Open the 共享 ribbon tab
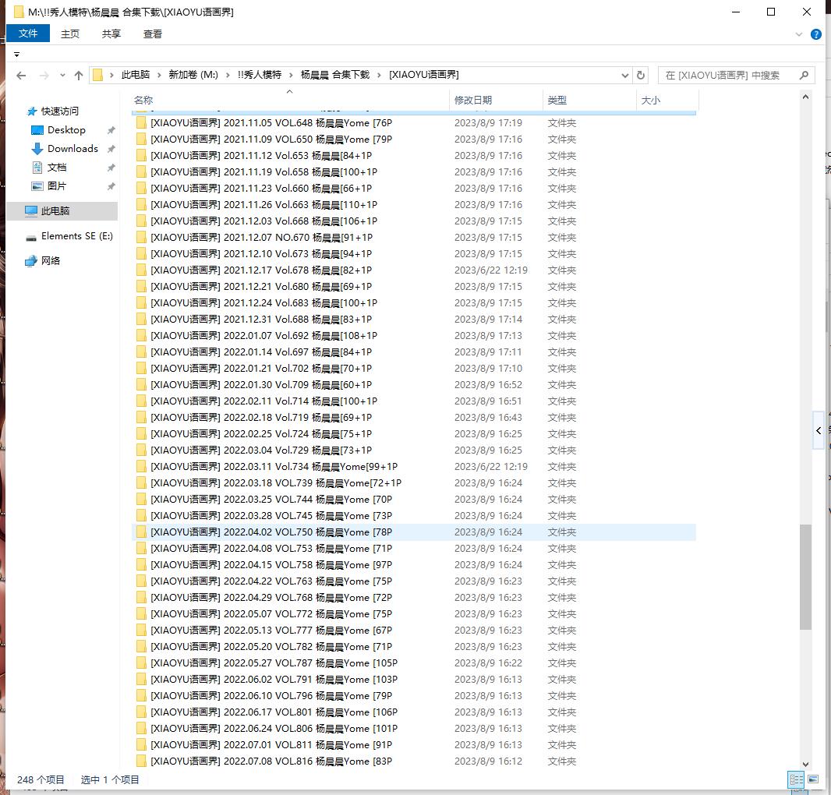Viewport: 831px width, 795px height. pos(111,34)
